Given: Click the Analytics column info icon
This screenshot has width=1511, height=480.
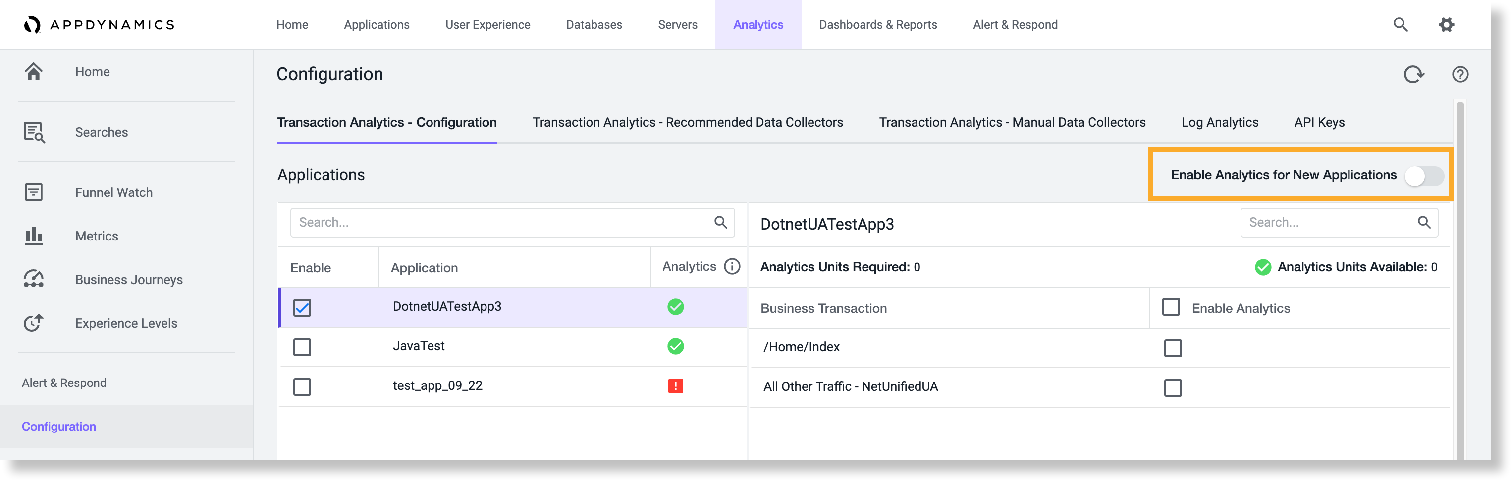Looking at the screenshot, I should (x=732, y=267).
